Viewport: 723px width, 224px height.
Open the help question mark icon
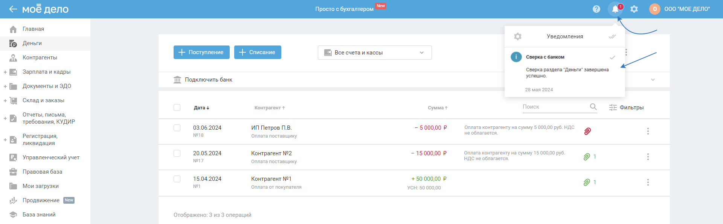click(x=596, y=9)
